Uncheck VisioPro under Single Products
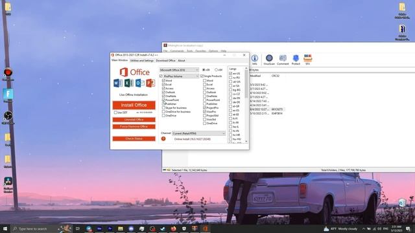 [205, 112]
